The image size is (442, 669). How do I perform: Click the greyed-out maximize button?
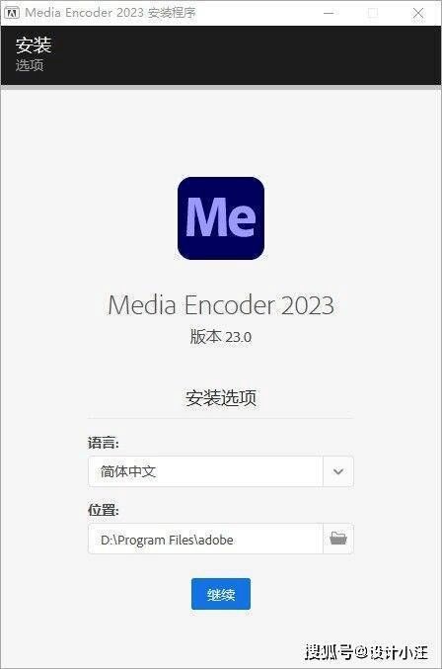click(373, 13)
